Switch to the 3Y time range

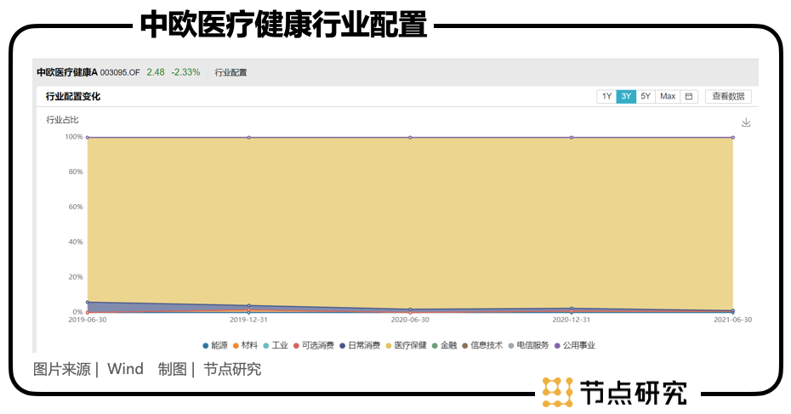pyautogui.click(x=626, y=97)
